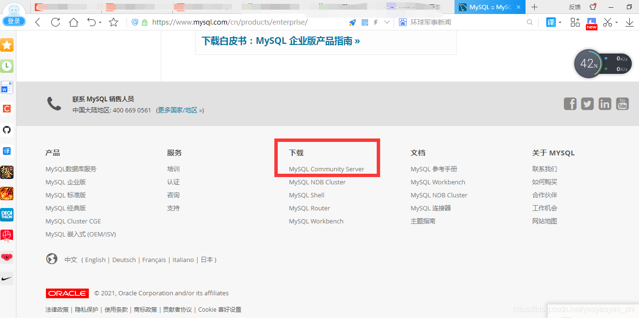Close the MySQL tab

pyautogui.click(x=519, y=7)
